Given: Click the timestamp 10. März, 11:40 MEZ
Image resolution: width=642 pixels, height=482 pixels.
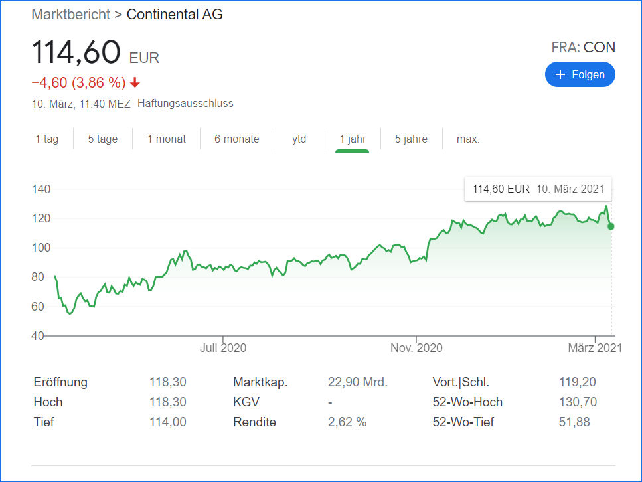Looking at the screenshot, I should [81, 104].
